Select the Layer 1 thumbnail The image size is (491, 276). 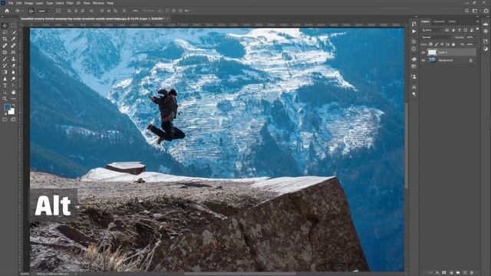pos(432,52)
